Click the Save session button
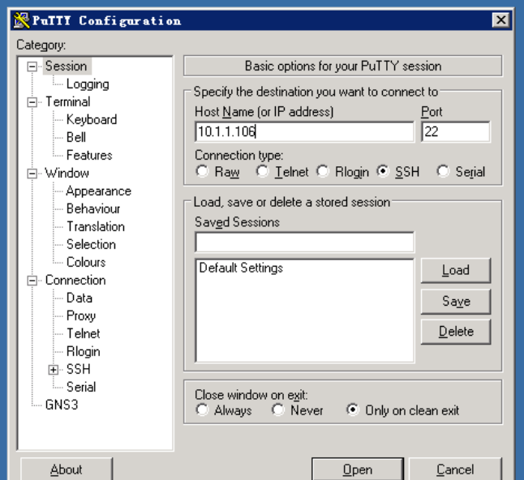The height and width of the screenshot is (480, 524). tap(456, 302)
